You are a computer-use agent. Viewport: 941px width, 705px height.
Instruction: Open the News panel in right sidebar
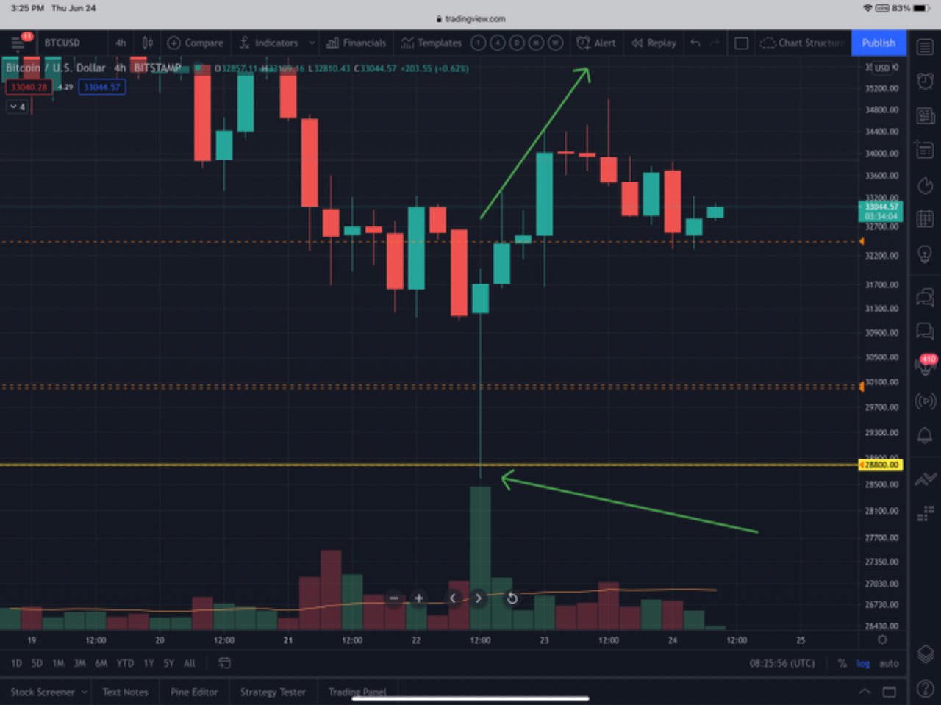pos(925,115)
